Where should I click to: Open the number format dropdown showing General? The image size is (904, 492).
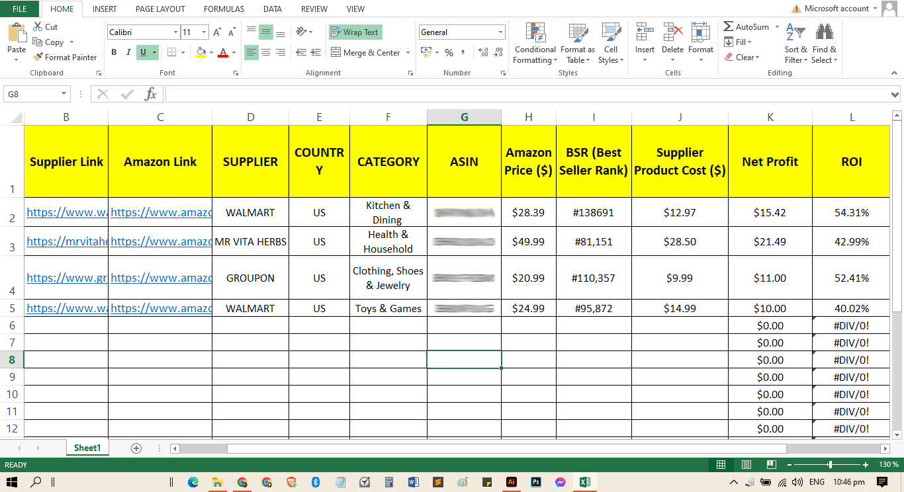pos(500,32)
